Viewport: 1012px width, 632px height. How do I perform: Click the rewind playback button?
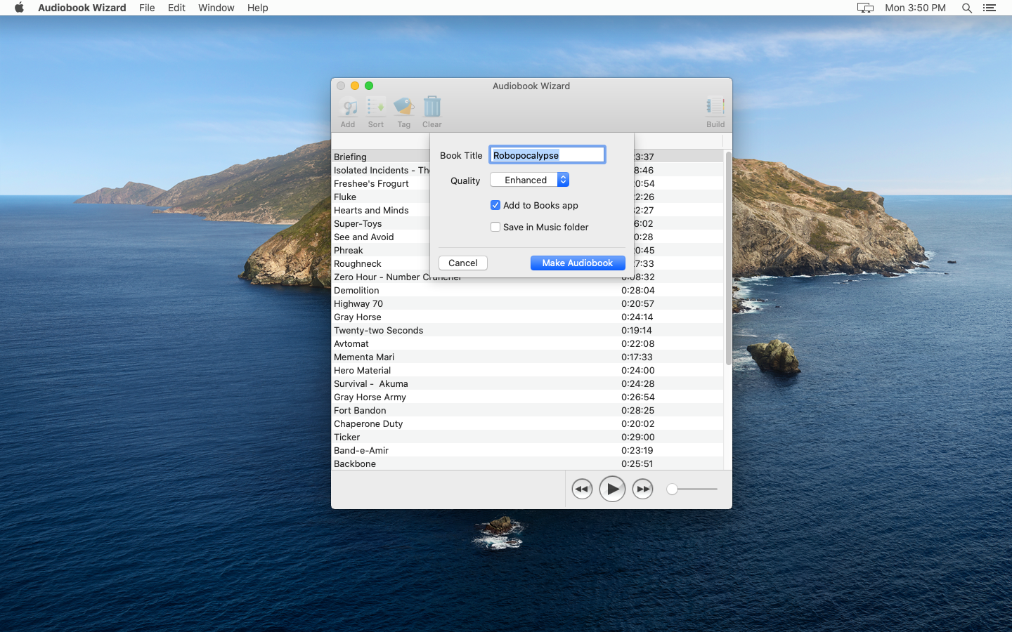[582, 489]
